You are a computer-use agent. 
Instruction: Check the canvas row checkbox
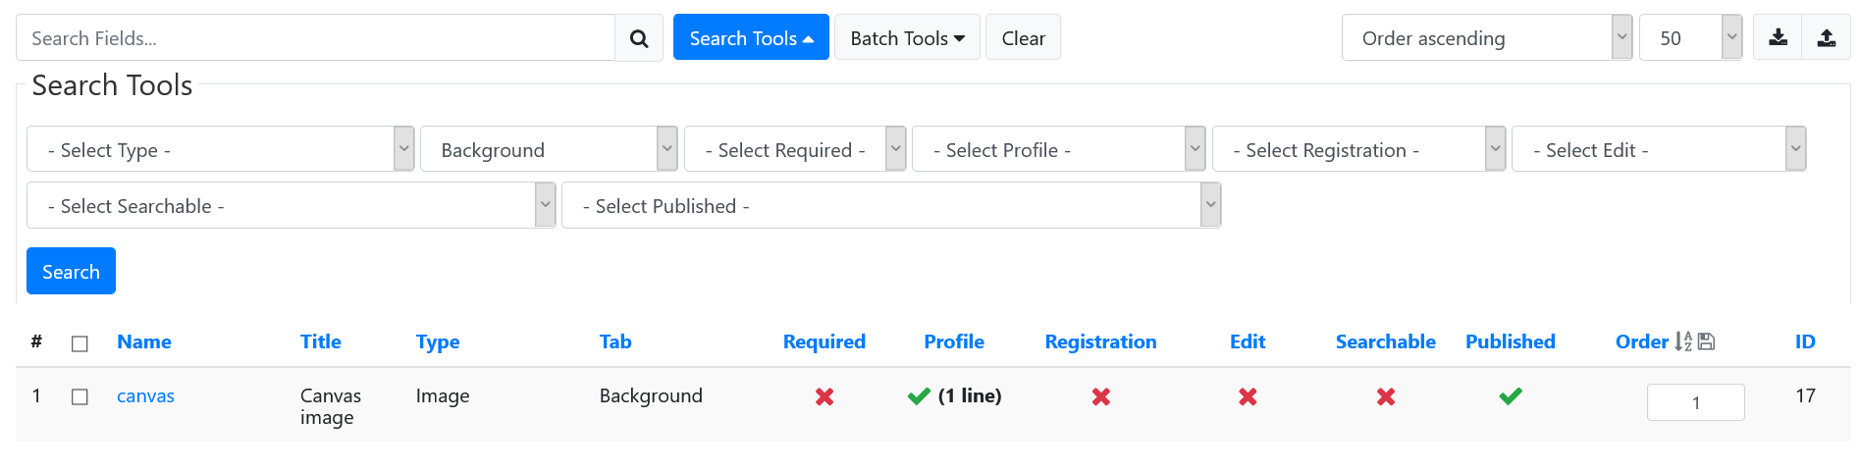coord(80,396)
